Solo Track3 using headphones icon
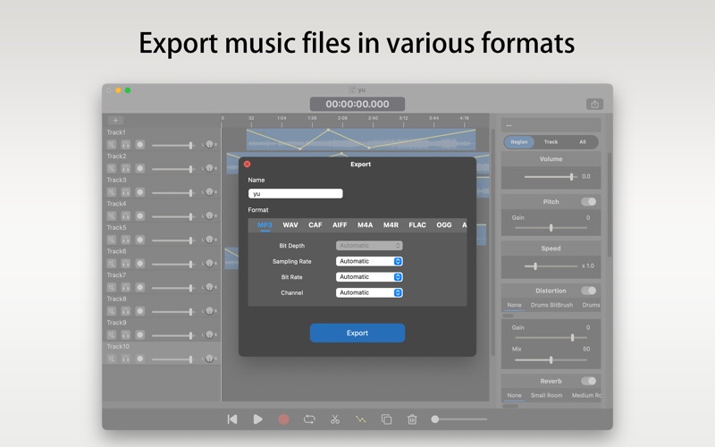The width and height of the screenshot is (715, 447). click(125, 192)
